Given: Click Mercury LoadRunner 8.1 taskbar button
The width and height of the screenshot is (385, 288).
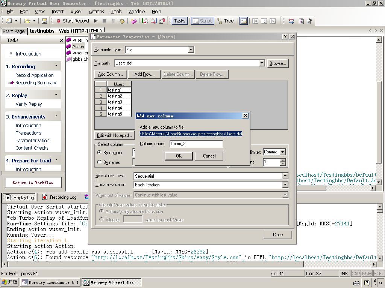Looking at the screenshot, I should [x=50, y=283].
